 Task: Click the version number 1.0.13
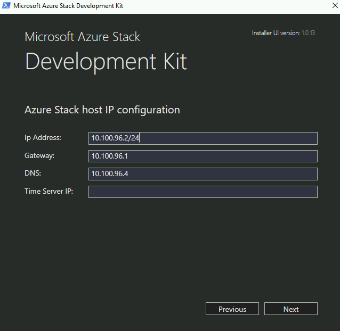(x=308, y=33)
